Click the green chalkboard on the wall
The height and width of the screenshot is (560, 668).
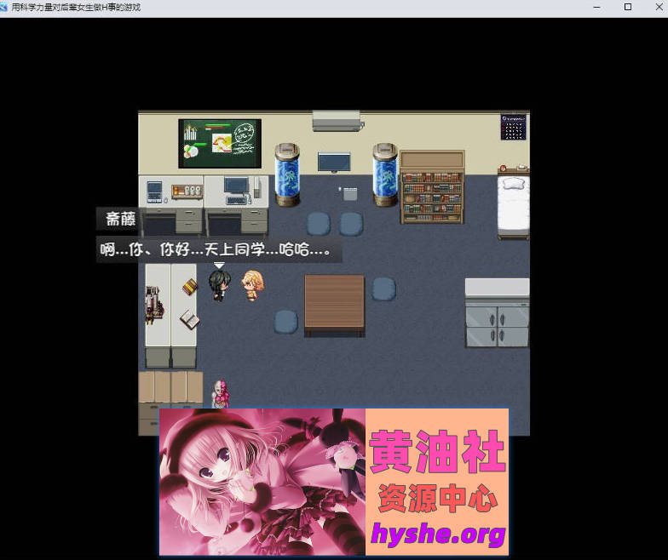(x=220, y=143)
